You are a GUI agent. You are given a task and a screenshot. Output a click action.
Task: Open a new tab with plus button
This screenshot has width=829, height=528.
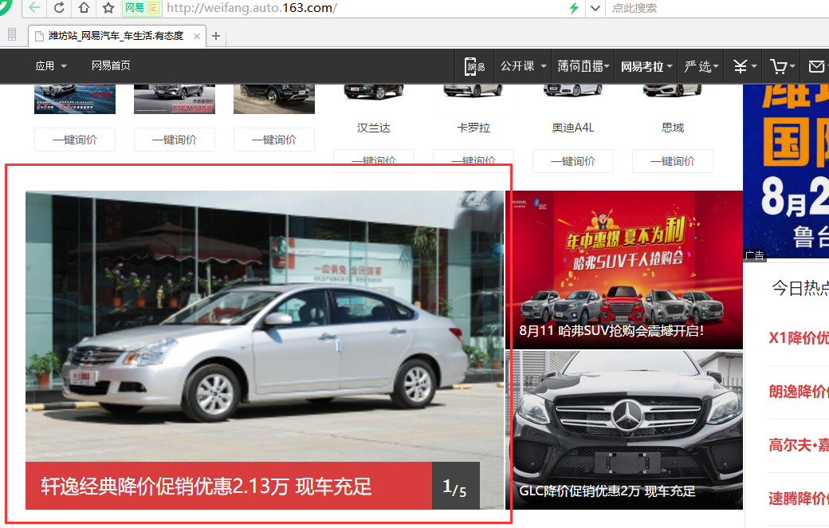(216, 36)
